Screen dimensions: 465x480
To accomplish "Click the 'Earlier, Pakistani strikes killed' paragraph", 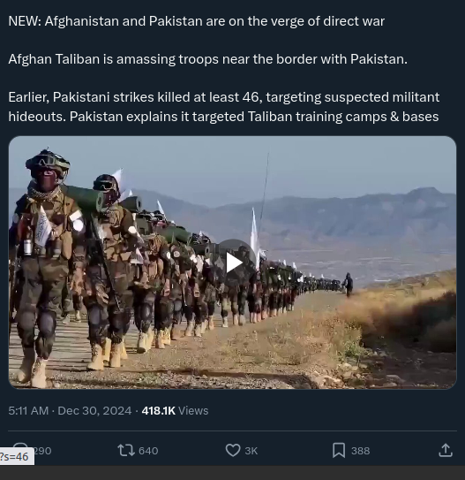I will coord(223,107).
